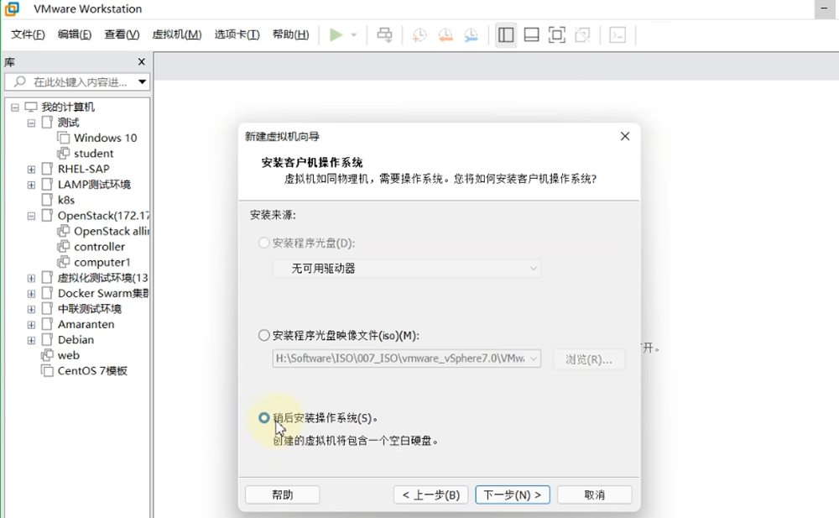Click the VMware Workstation logo icon

tap(12, 8)
